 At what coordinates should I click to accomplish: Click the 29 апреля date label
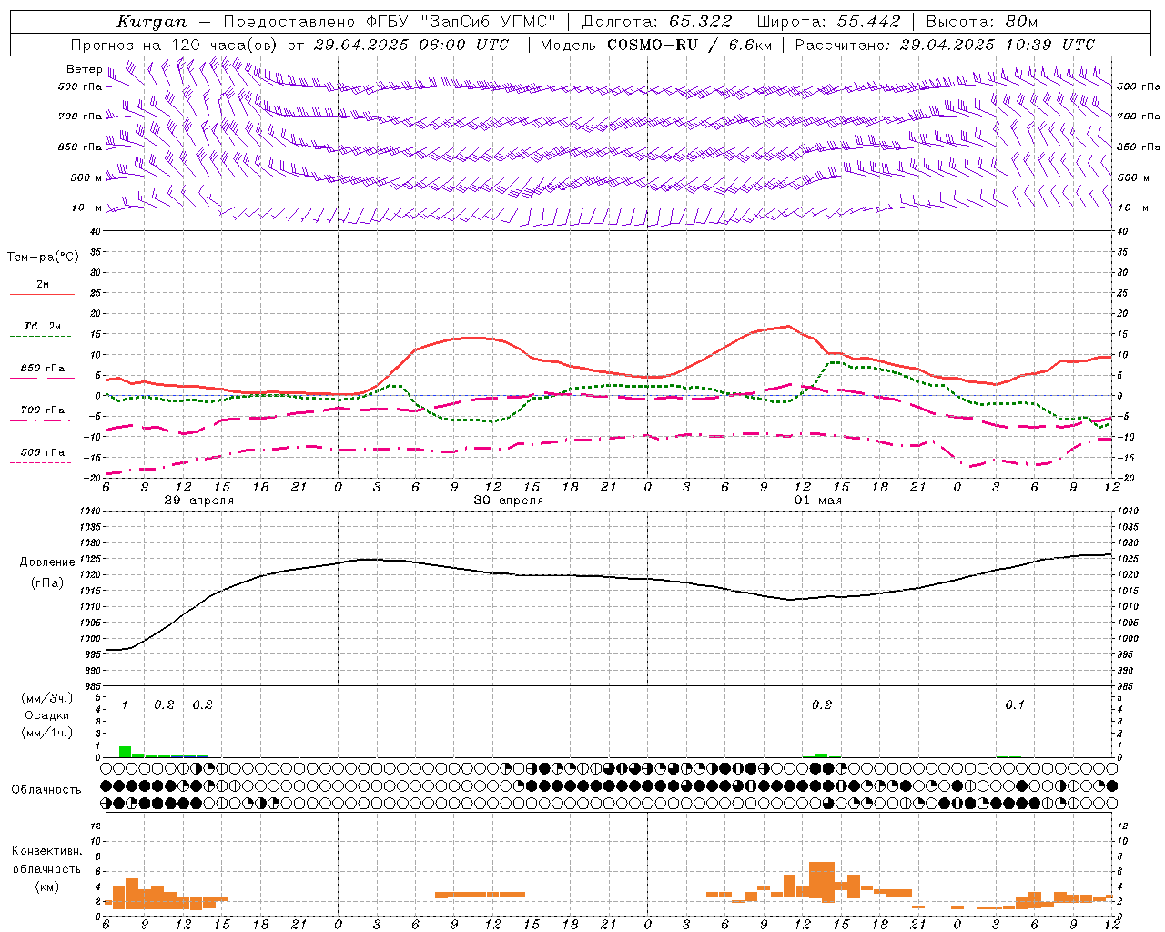(x=198, y=501)
